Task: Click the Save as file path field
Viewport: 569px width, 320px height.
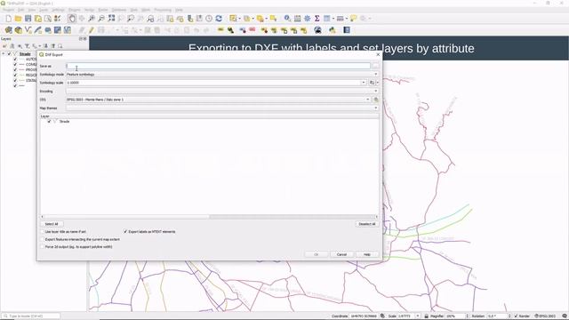Action: (218, 66)
